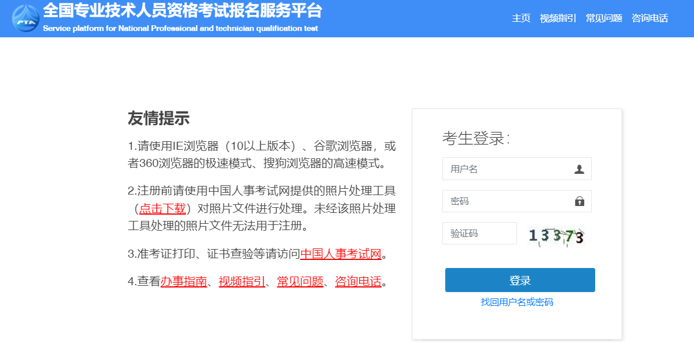Screen dimensions: 694x342
Task: Focus the 验证码 input field
Action: click(x=479, y=234)
